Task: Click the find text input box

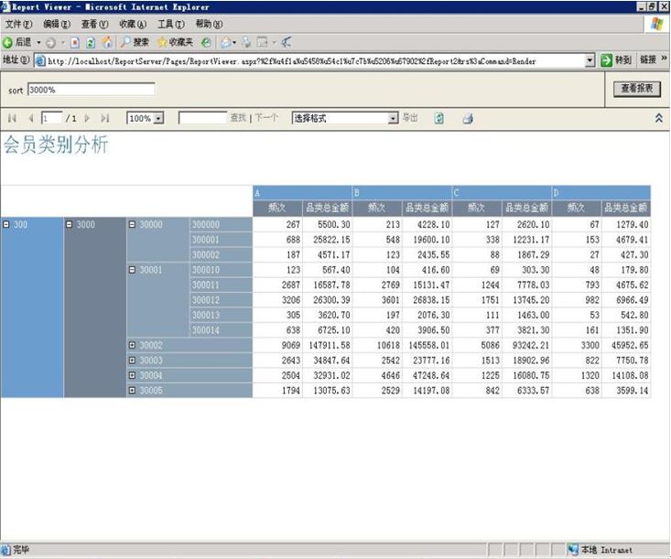Action: [202, 118]
